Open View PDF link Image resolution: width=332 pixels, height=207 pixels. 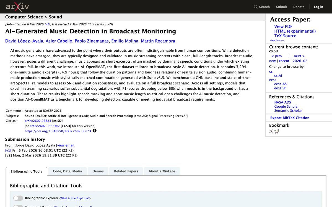coord(283,26)
